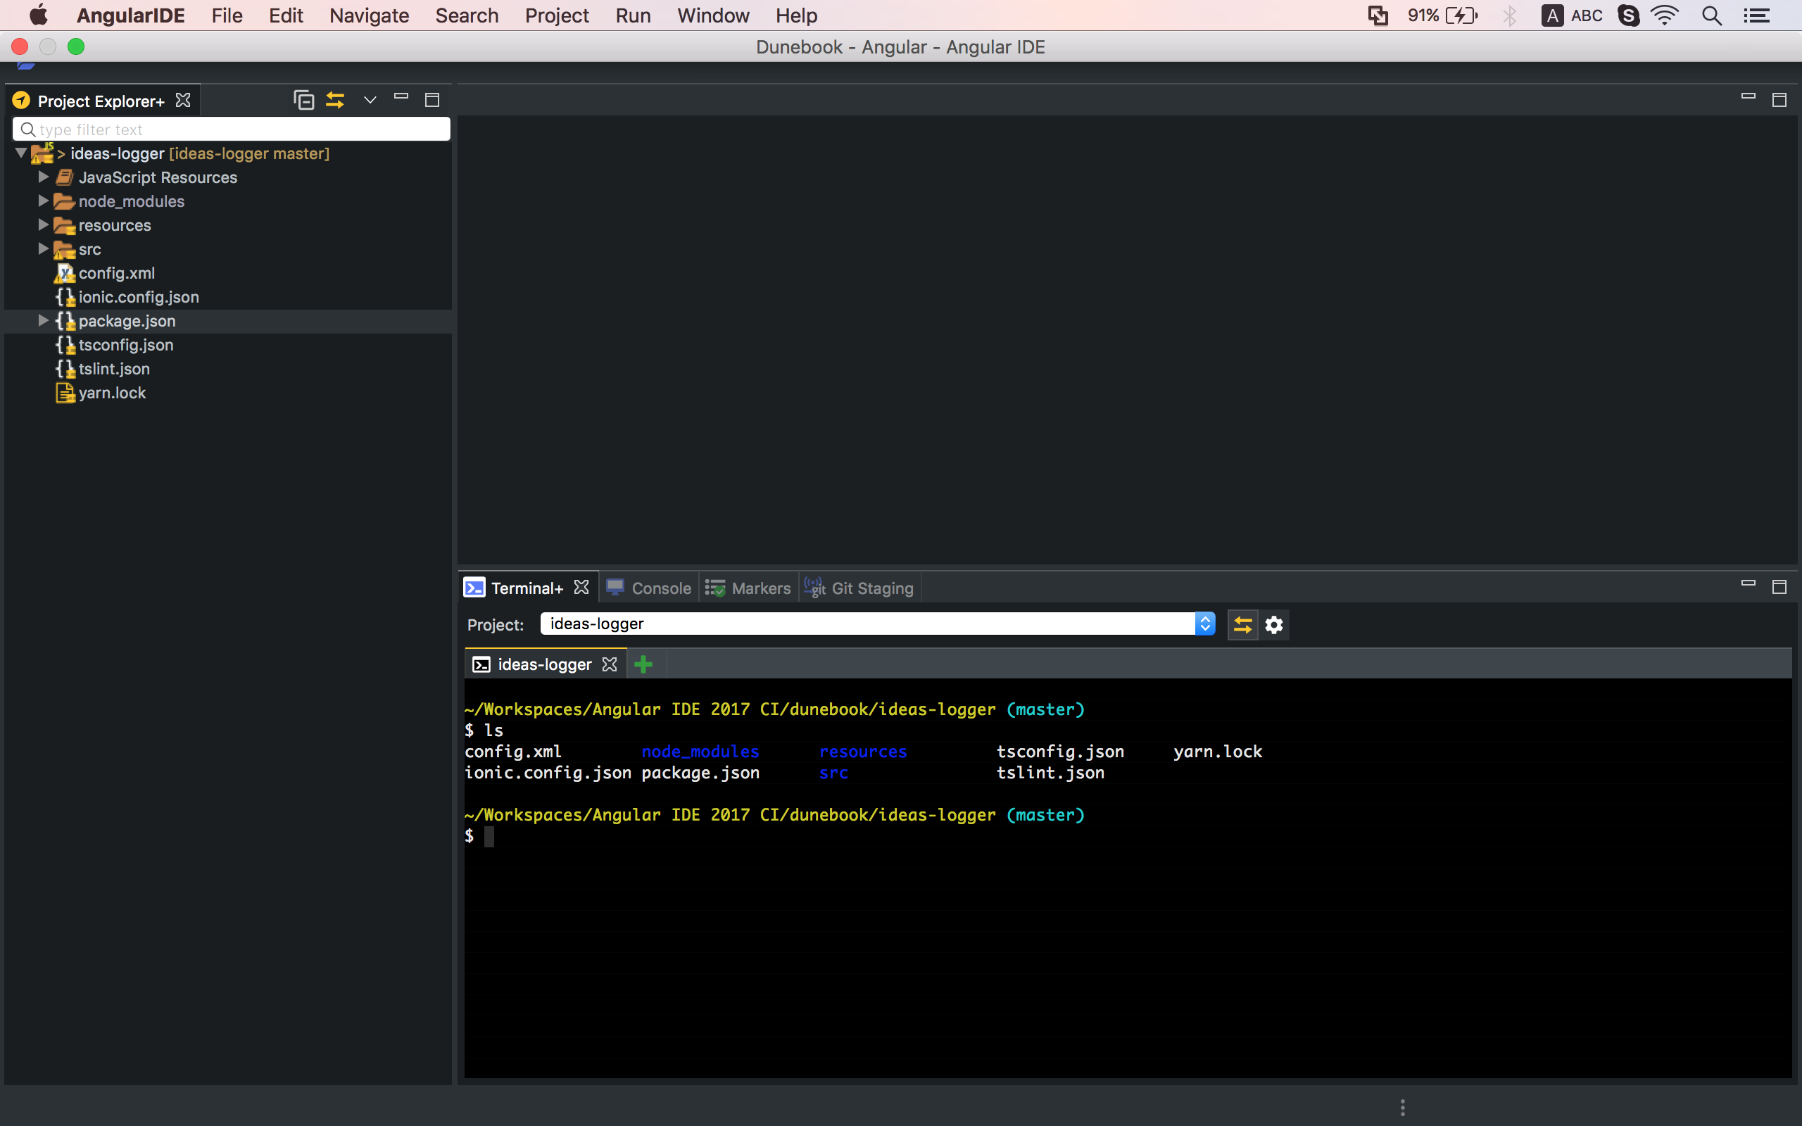Click the JavaScript Resources library icon
The width and height of the screenshot is (1802, 1126).
pos(65,177)
